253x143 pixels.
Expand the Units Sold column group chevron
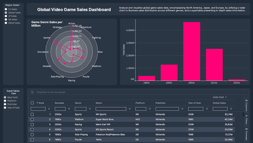click(x=226, y=97)
